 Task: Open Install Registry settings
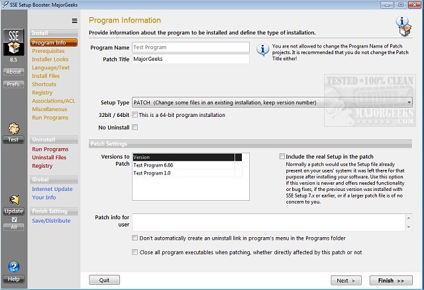point(42,92)
